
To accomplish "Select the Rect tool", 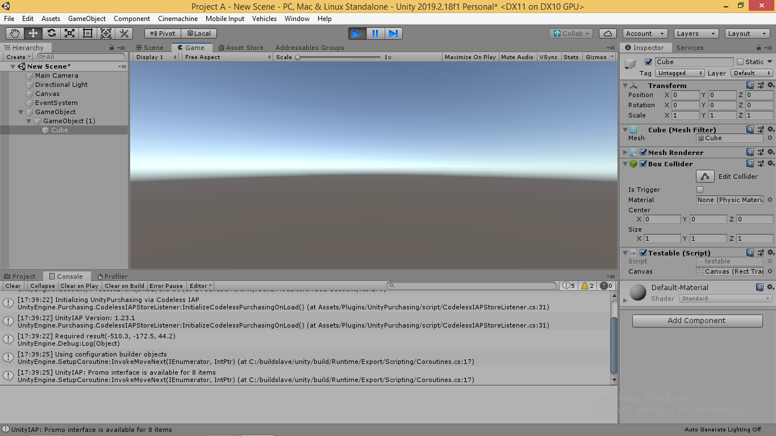I will point(88,33).
